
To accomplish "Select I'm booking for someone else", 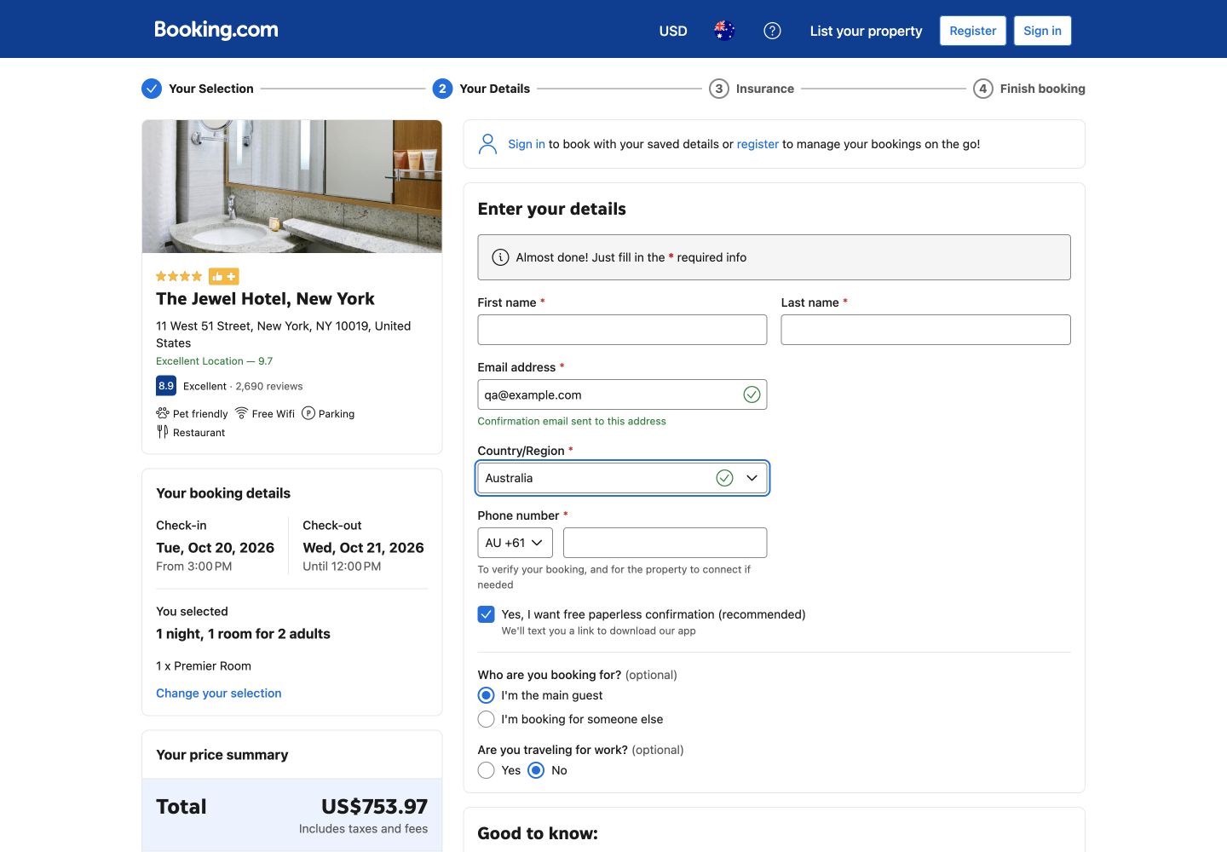I will [487, 719].
